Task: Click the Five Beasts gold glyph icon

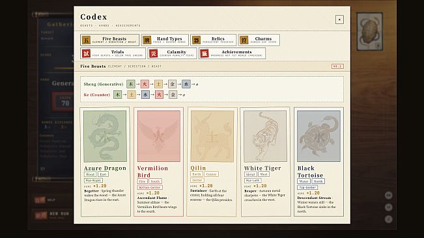Action: pos(86,40)
